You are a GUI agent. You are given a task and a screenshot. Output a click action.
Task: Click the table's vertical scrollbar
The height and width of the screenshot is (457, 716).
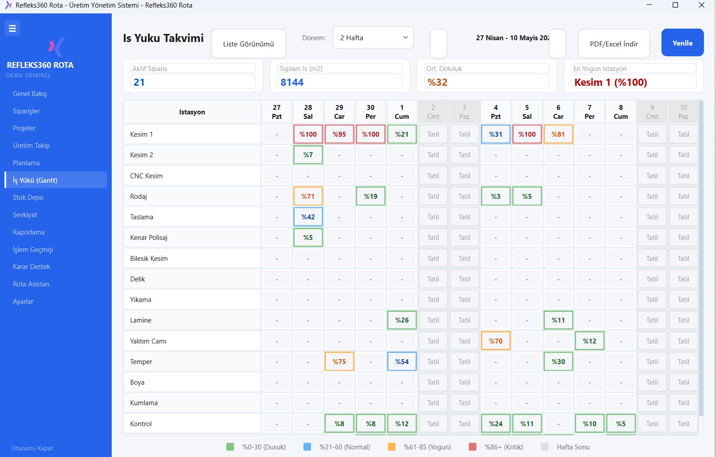[701, 259]
